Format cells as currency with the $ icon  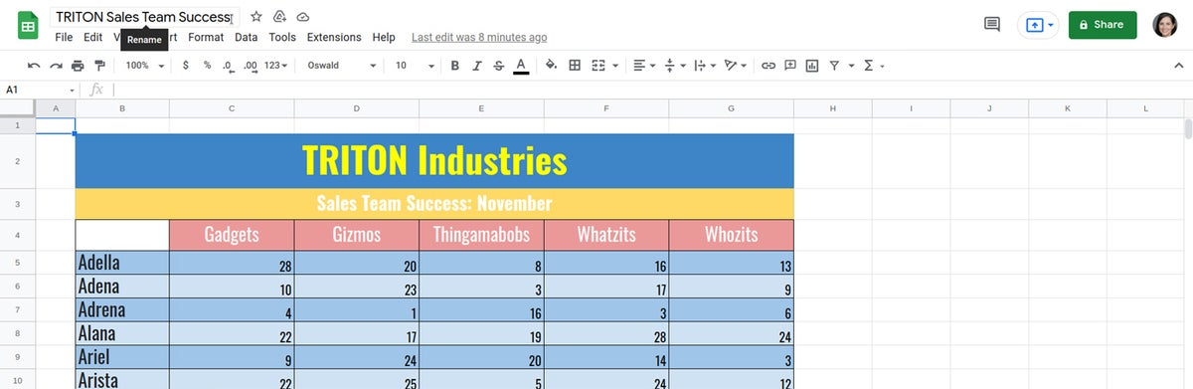(186, 66)
